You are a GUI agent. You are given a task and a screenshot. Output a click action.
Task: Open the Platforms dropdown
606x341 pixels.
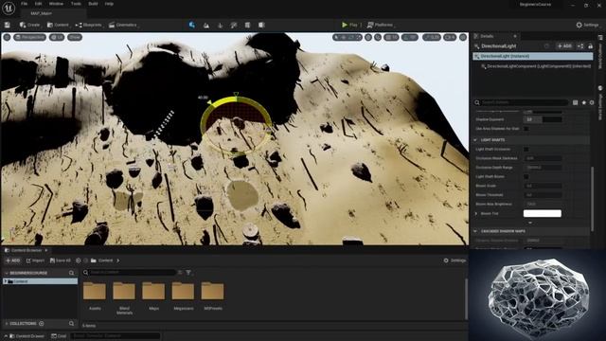coord(381,25)
